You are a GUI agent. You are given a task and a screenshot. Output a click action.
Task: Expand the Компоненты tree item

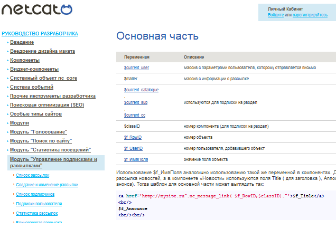click(x=24, y=60)
